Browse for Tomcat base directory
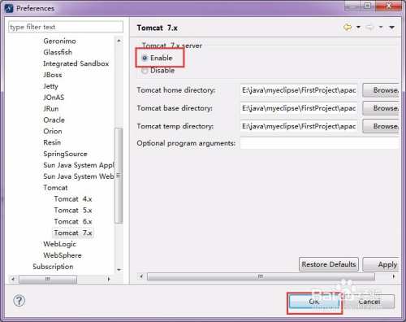The height and width of the screenshot is (322, 406). pos(381,108)
